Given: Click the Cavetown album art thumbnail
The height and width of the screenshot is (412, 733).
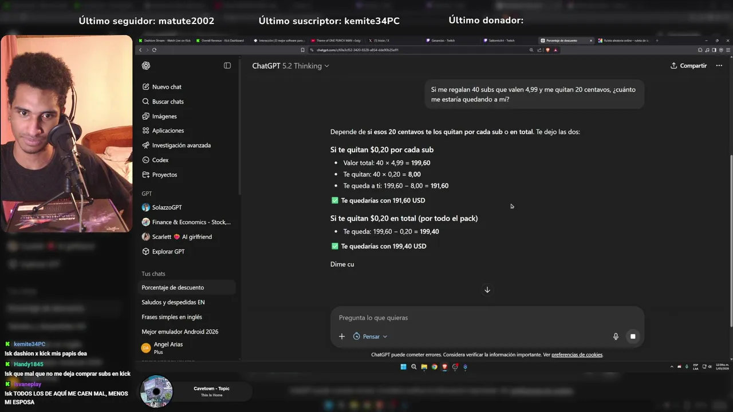Looking at the screenshot, I should 156,392.
